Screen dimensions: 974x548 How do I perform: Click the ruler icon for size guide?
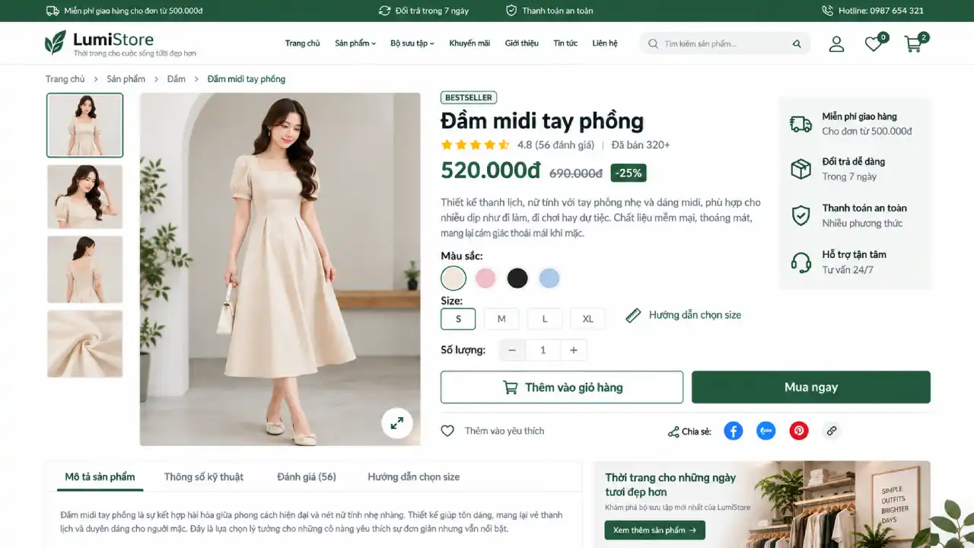pos(633,315)
